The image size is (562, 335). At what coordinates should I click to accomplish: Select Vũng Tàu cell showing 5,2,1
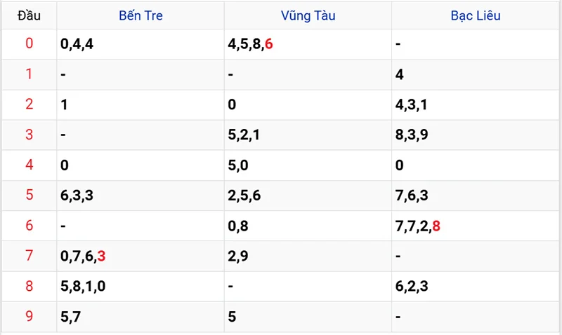[244, 135]
